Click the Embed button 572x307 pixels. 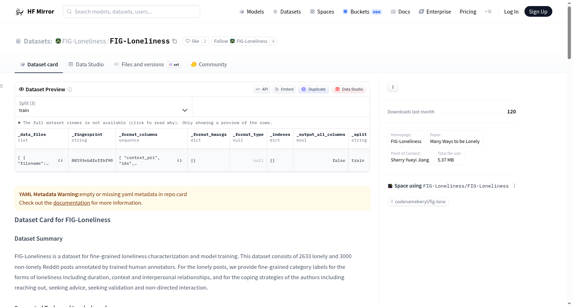(284, 89)
